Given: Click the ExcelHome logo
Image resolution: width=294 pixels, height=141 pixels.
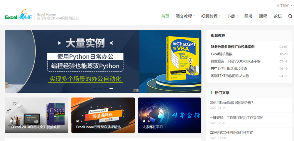Looking at the screenshot, I should tap(19, 15).
